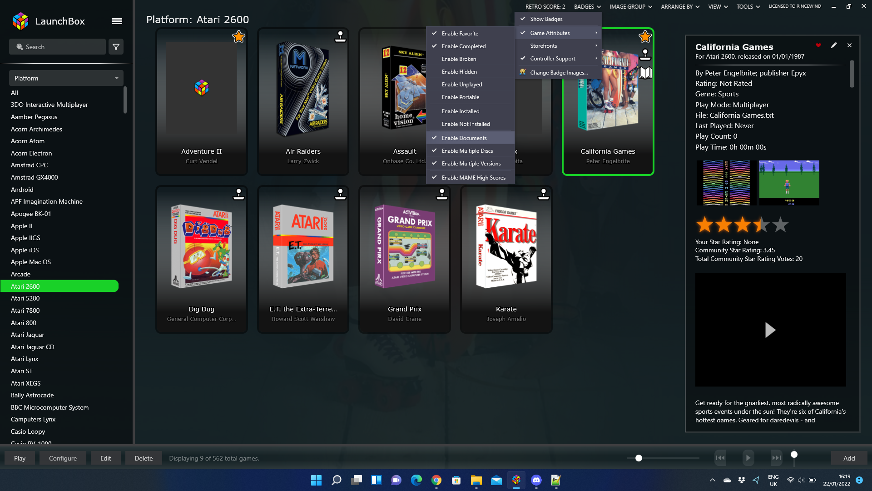Open Windows Start menu

coord(316,480)
